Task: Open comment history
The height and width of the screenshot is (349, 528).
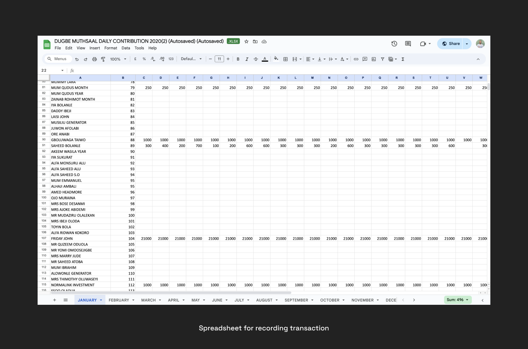Action: [408, 44]
